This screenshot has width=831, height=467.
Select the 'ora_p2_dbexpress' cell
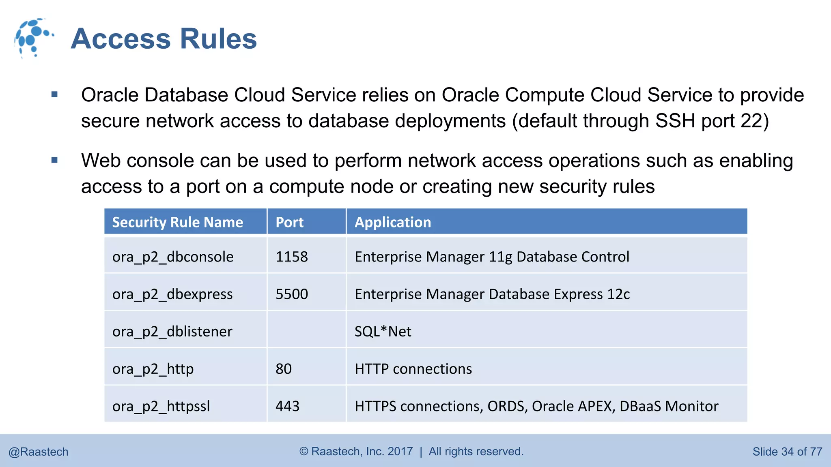(x=185, y=292)
